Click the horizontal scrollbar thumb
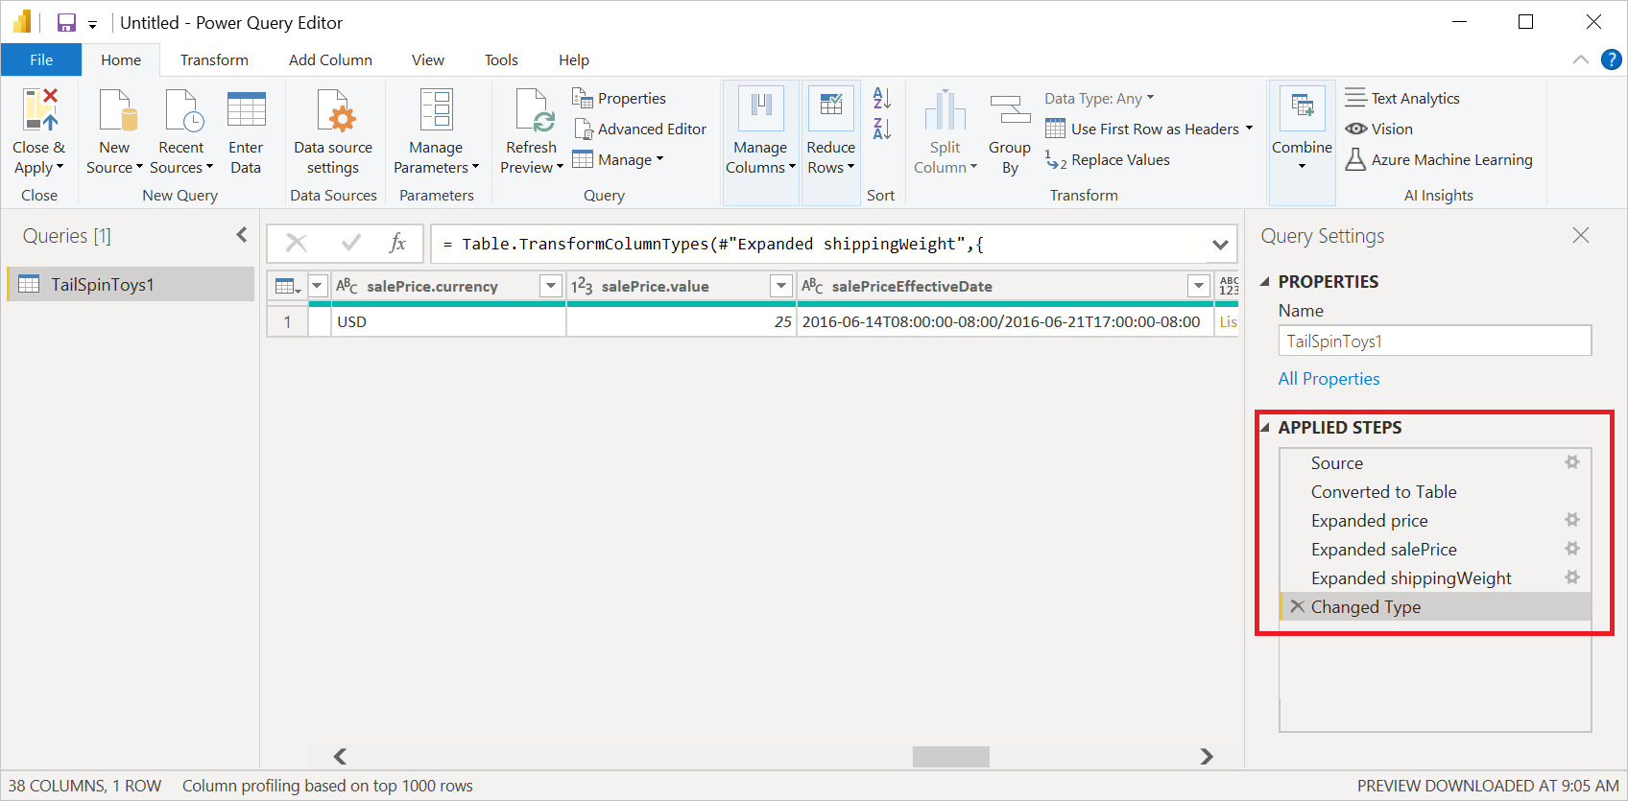Viewport: 1628px width, 801px height. 950,757
